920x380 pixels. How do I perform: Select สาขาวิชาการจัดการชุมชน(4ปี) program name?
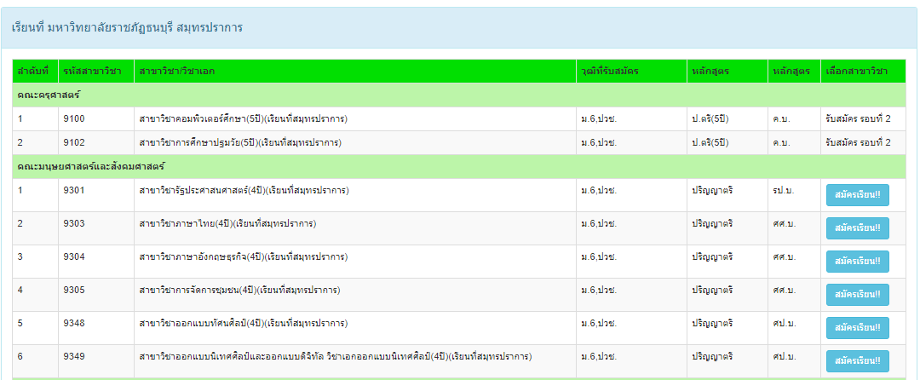[x=240, y=291]
